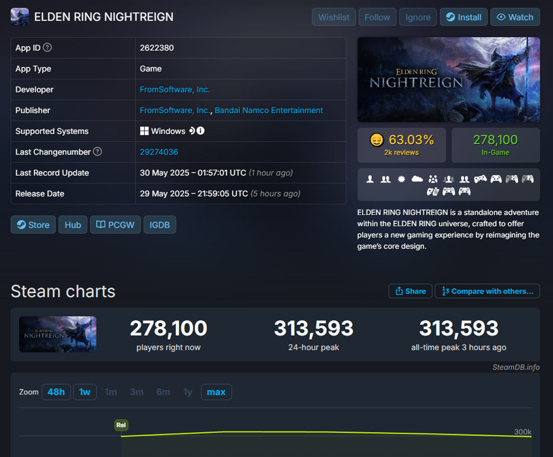Click the Last Changenumber help icon

(98, 152)
